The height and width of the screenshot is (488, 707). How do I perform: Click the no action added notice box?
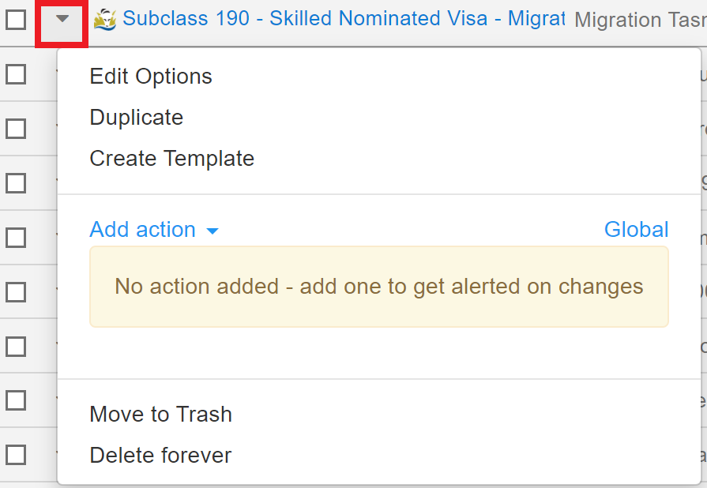click(378, 287)
